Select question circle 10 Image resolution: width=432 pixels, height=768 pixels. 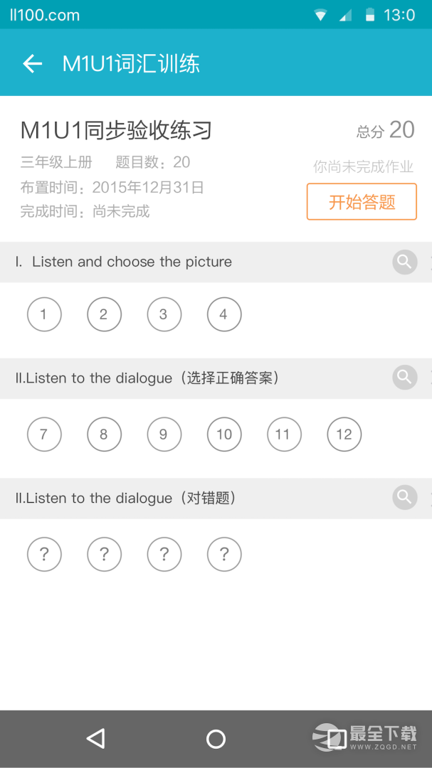tap(223, 434)
